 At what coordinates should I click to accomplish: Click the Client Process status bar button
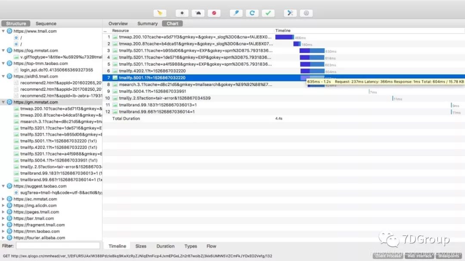pyautogui.click(x=388, y=256)
